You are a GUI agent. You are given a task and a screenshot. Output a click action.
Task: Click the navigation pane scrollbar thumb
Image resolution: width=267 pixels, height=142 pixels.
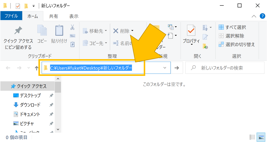pyautogui.click(x=58, y=87)
